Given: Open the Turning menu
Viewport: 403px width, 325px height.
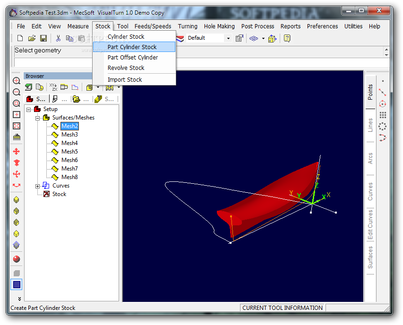Looking at the screenshot, I should [188, 26].
